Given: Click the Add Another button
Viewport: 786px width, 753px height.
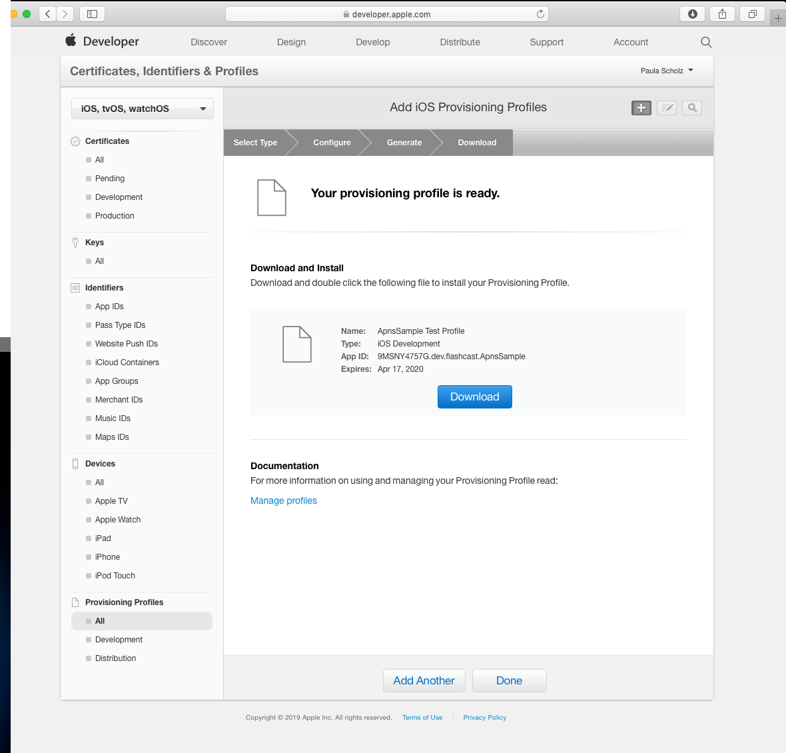Looking at the screenshot, I should coord(424,680).
